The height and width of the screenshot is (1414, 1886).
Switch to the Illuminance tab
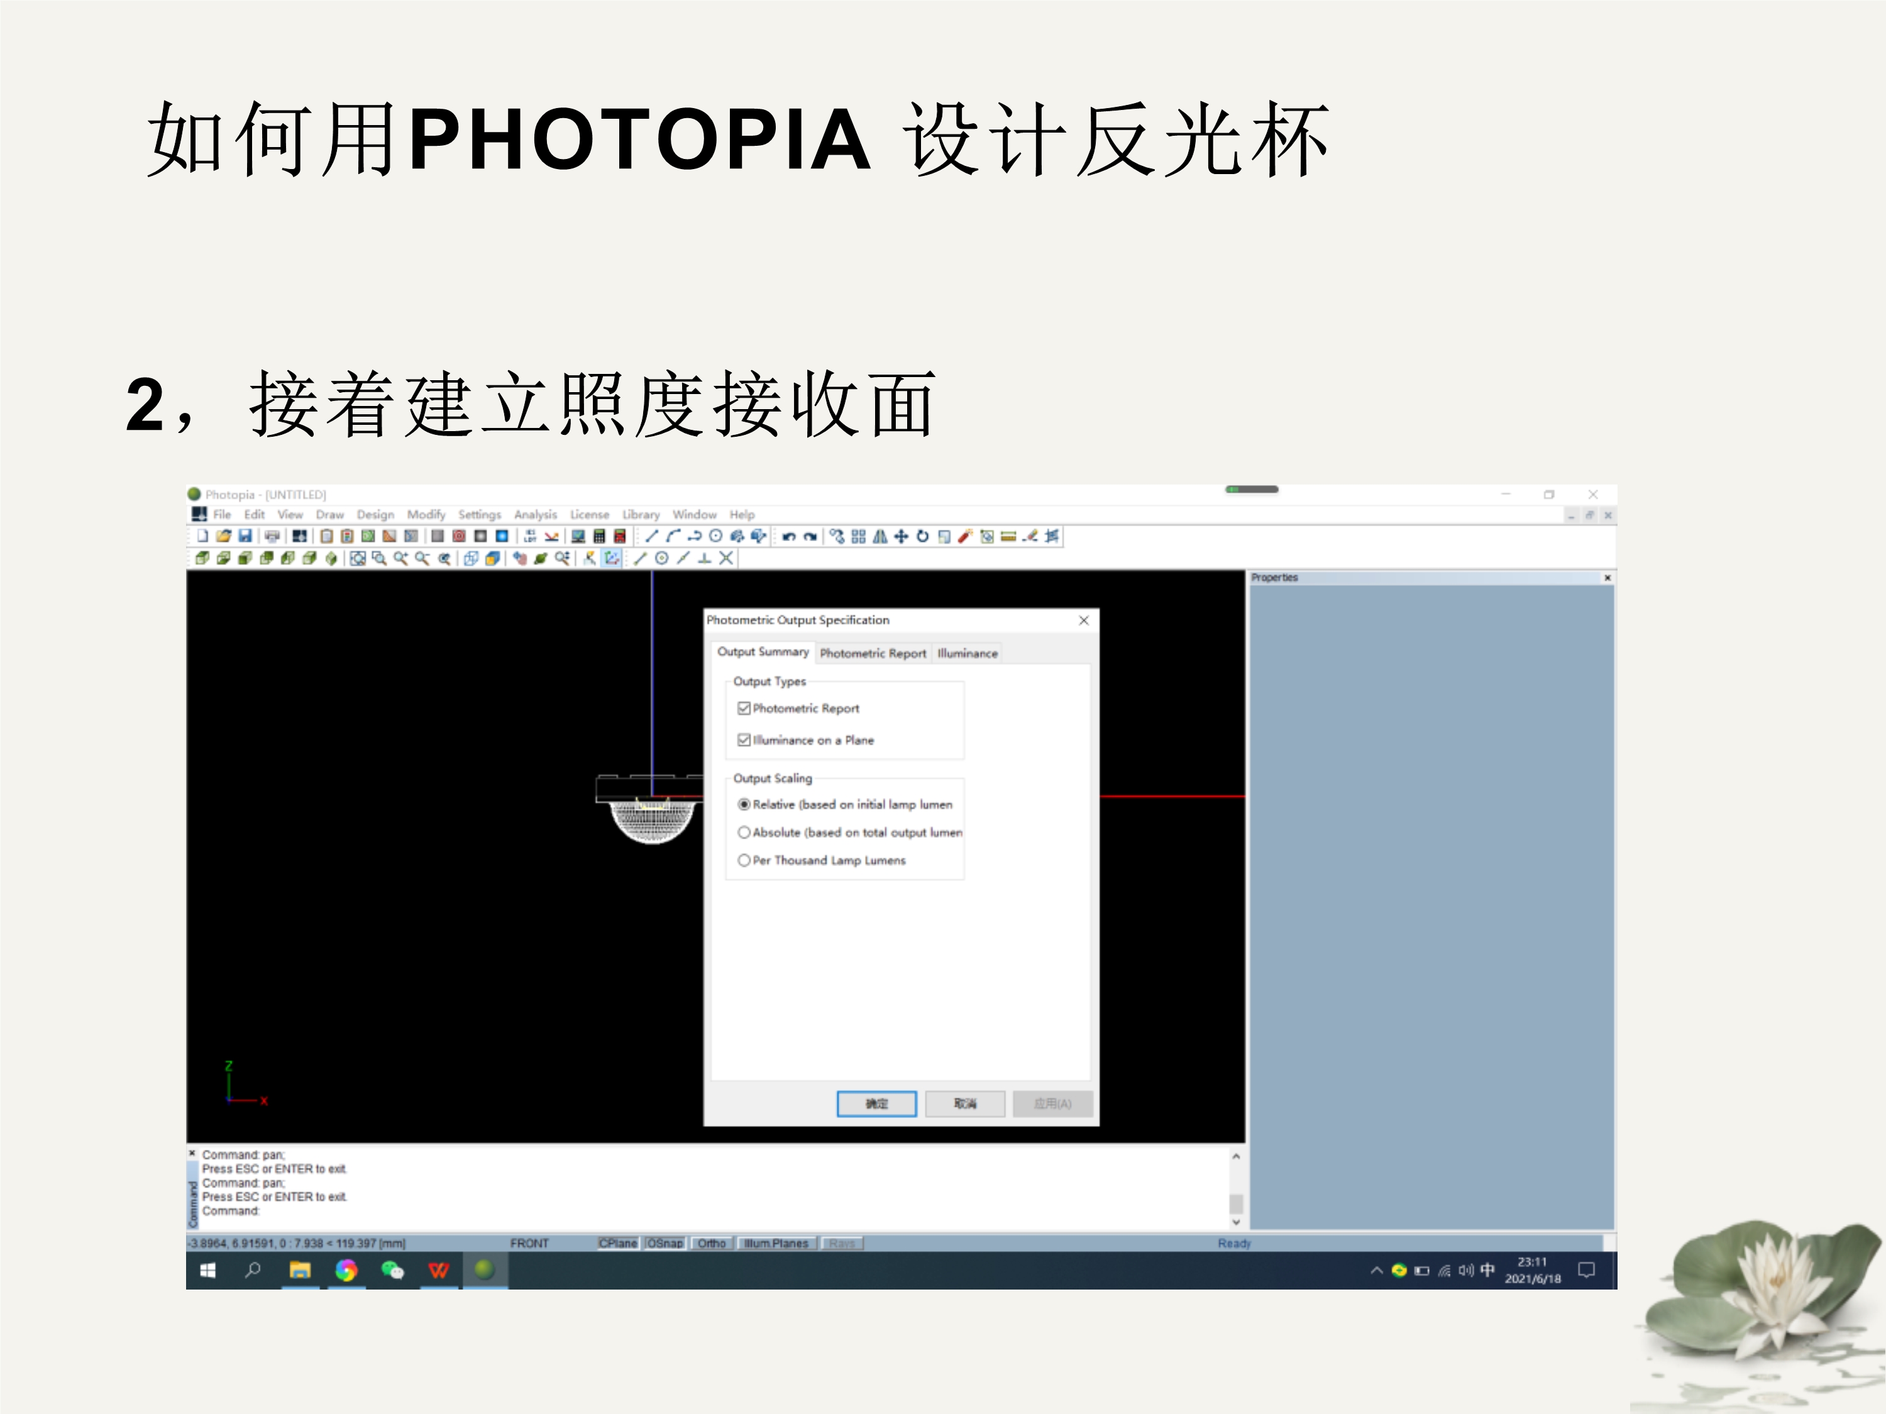[x=967, y=653]
